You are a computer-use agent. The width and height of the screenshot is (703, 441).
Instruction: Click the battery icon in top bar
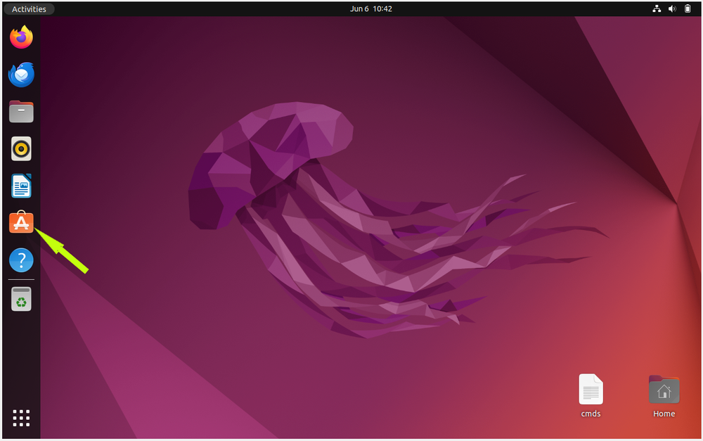(687, 8)
